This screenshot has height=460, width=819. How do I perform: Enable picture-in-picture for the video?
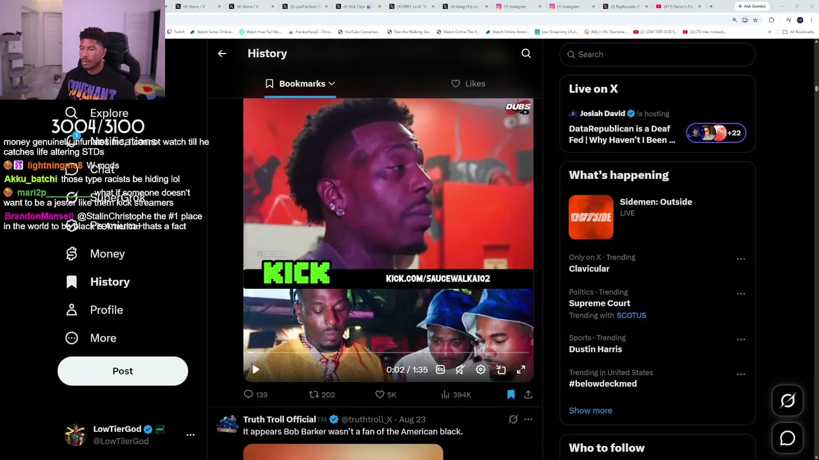click(x=501, y=369)
